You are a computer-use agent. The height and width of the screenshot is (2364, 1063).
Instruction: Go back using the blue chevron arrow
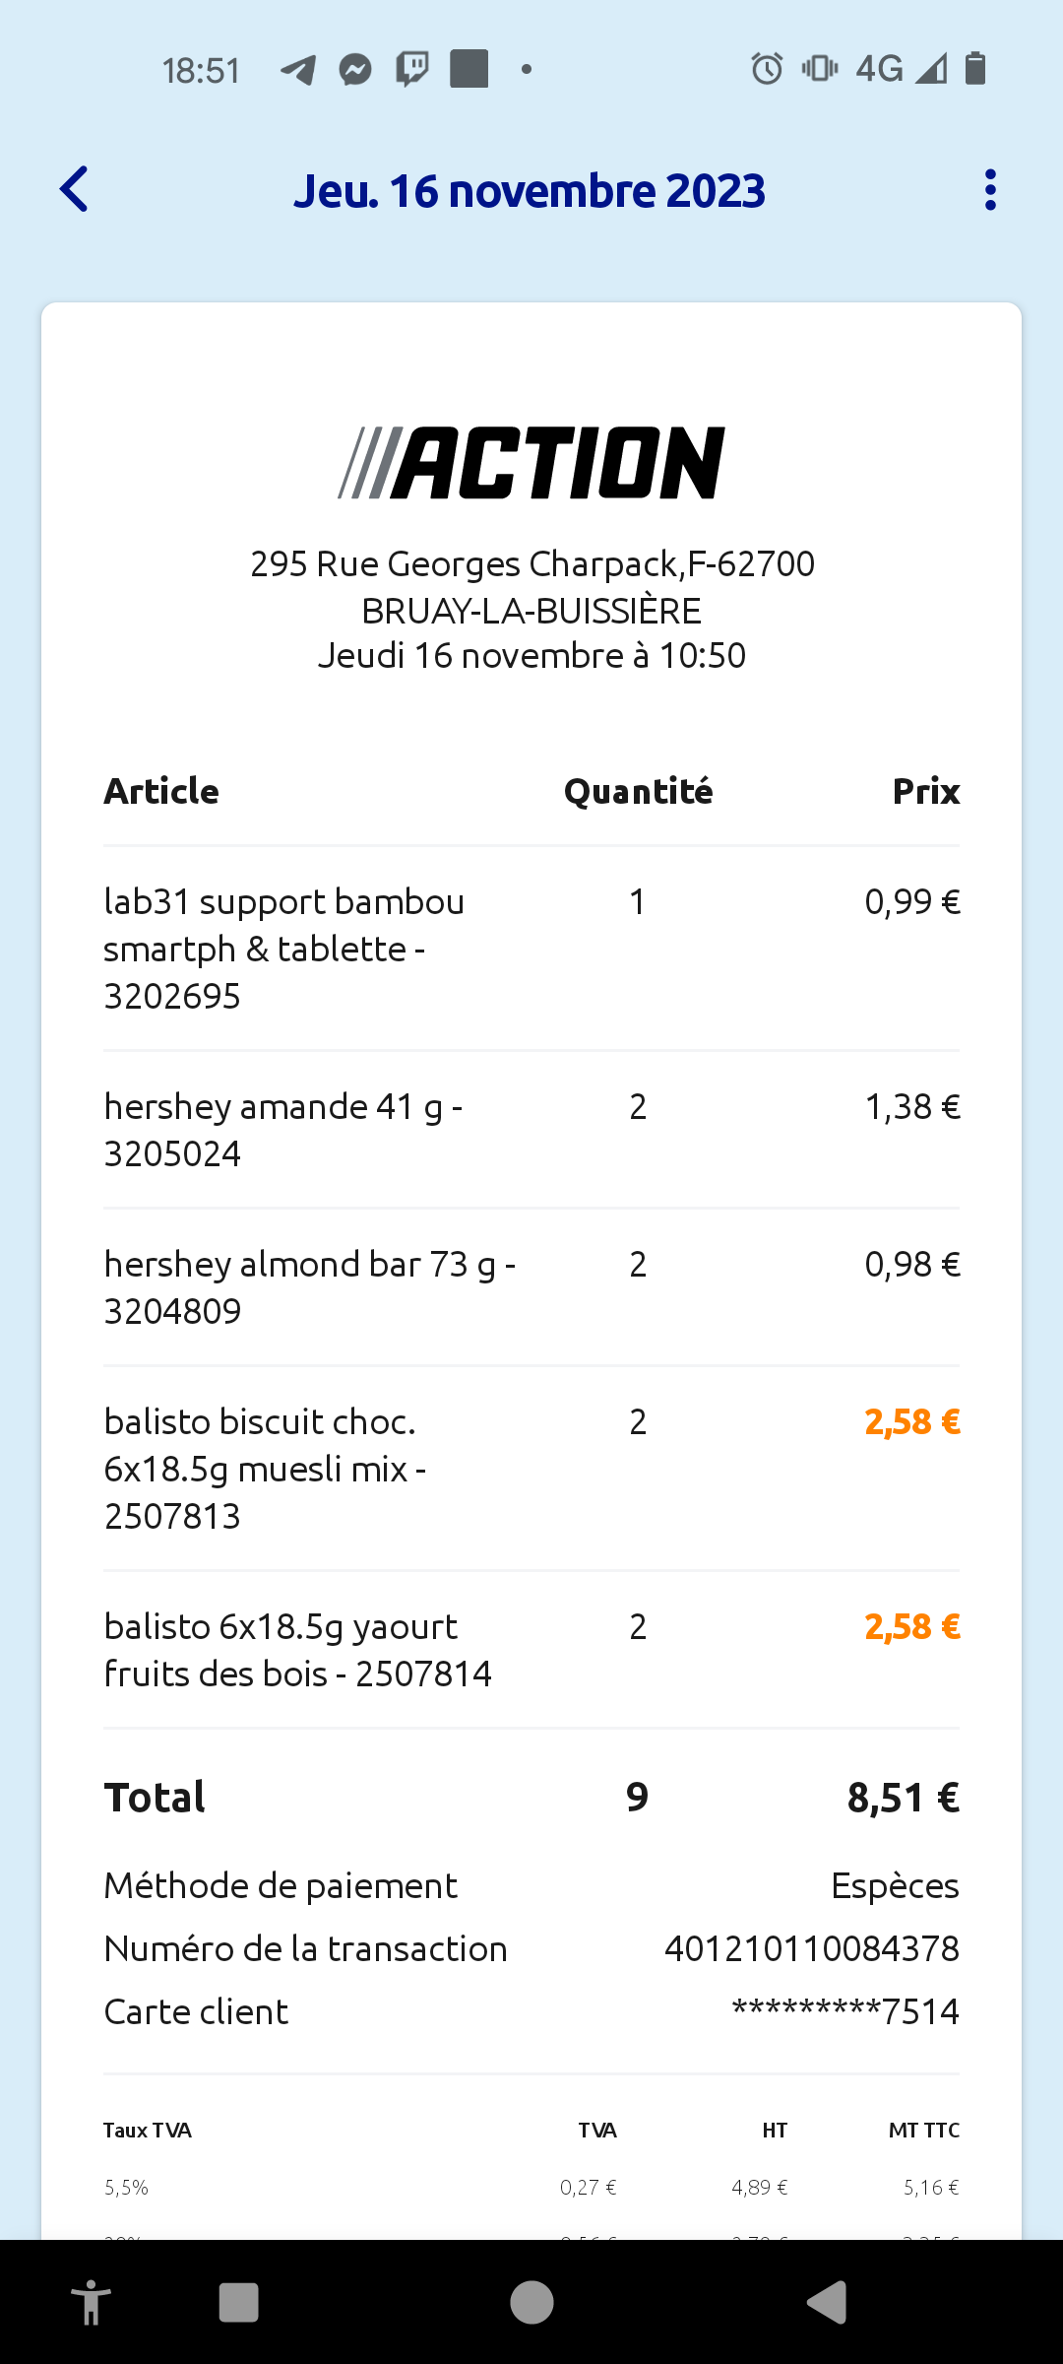[x=75, y=189]
